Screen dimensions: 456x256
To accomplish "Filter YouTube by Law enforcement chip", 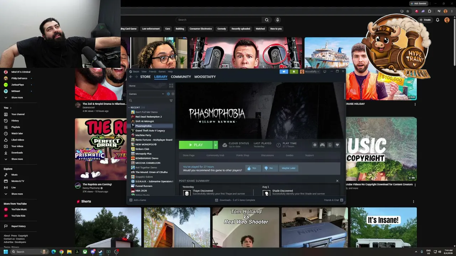I will click(x=151, y=29).
